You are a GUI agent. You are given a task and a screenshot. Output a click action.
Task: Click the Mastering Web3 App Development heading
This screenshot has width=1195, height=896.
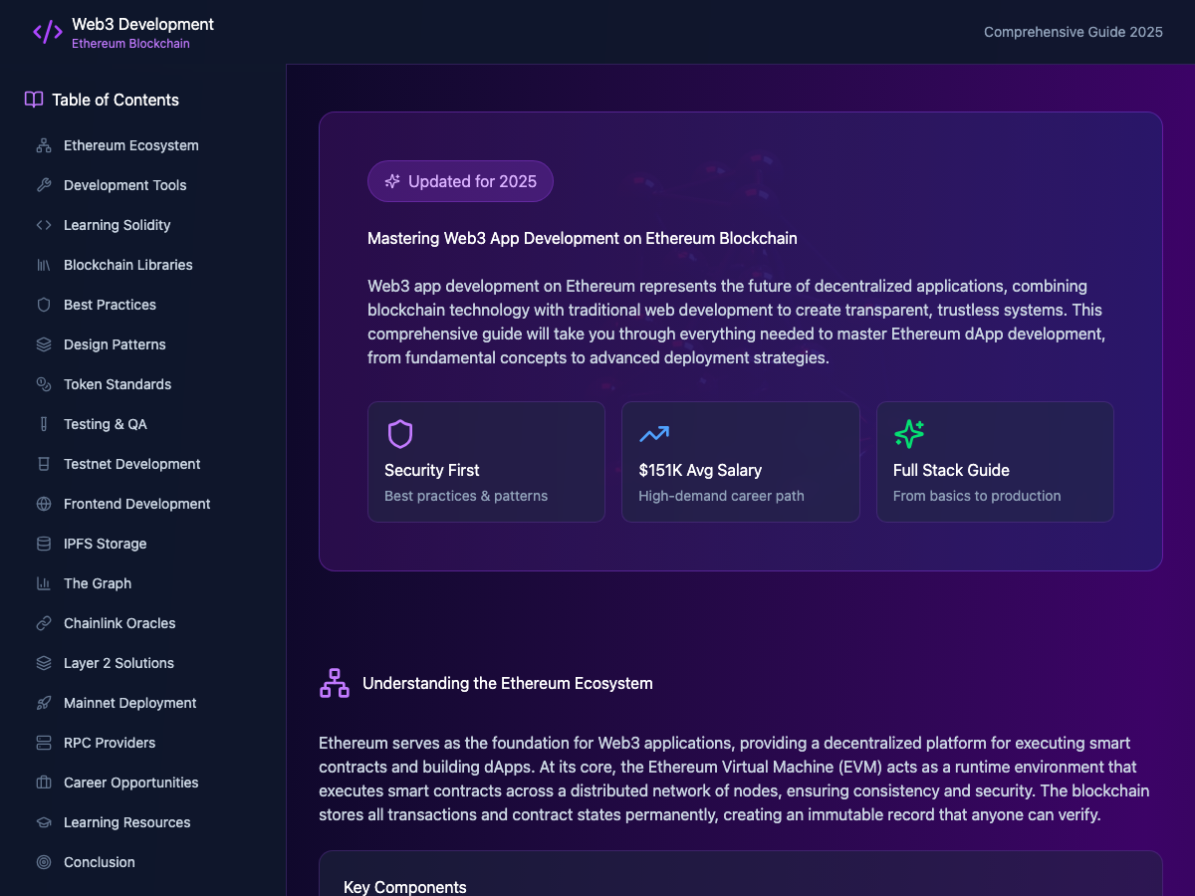[583, 239]
